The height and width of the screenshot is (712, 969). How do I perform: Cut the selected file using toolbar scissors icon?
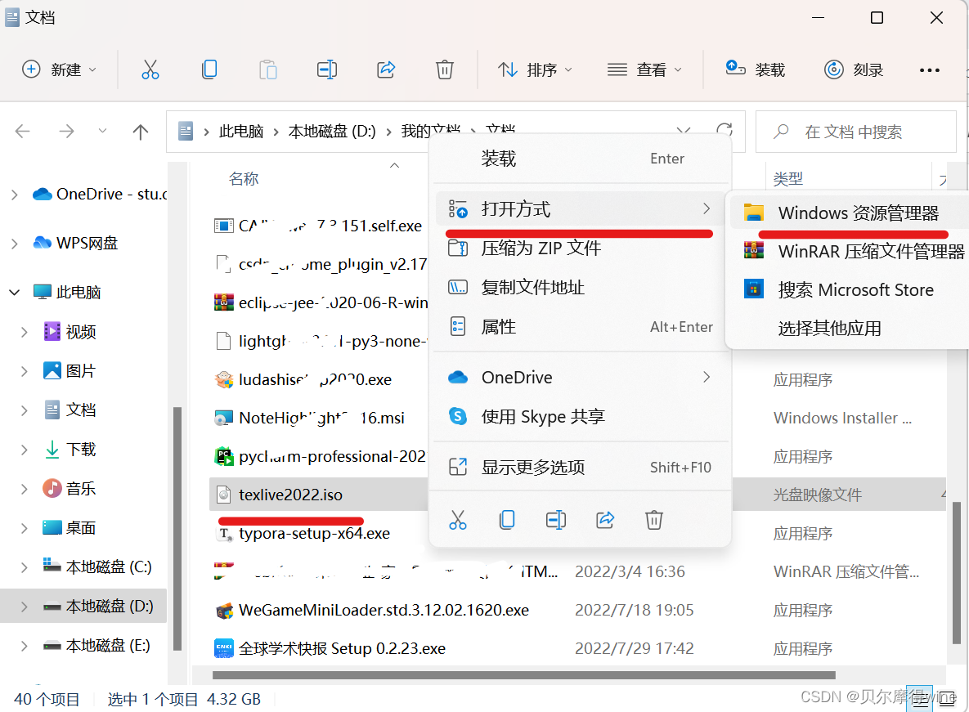(150, 69)
